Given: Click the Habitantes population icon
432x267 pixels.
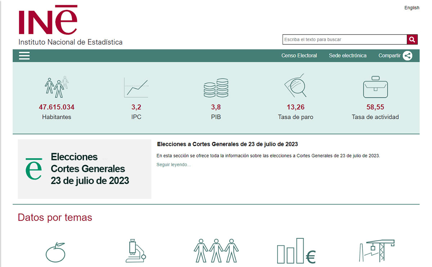Looking at the screenshot, I should click(x=56, y=86).
